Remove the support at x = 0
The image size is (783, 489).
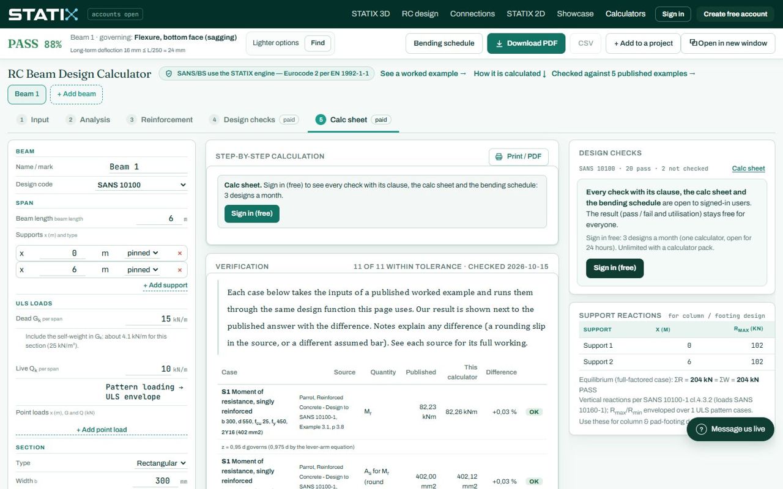[x=180, y=253]
